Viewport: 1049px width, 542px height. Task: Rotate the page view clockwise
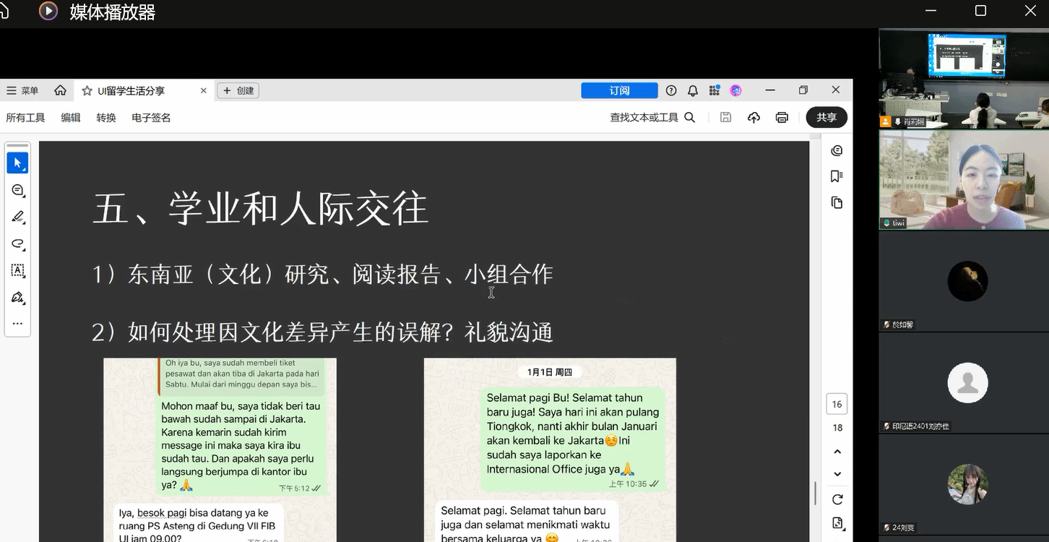coord(837,499)
